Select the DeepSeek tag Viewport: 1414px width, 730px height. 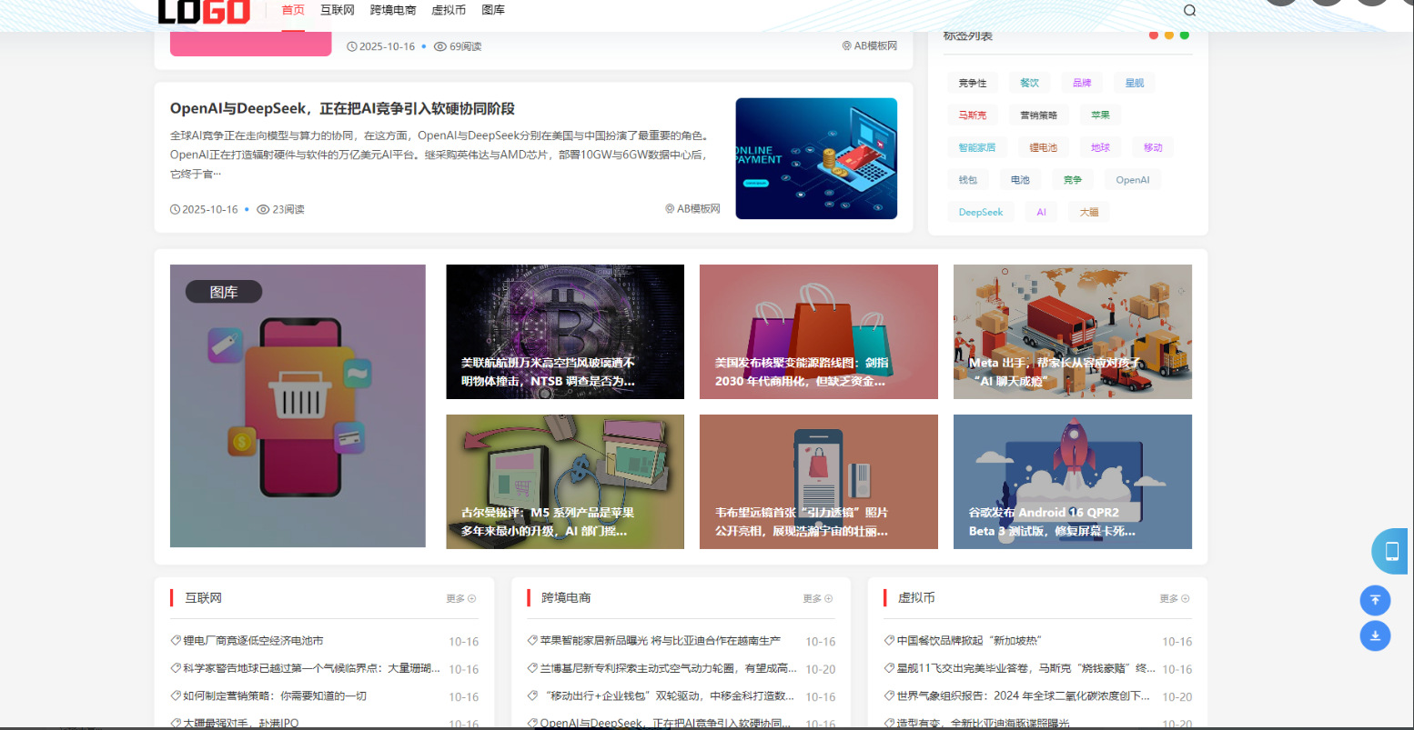pos(980,212)
